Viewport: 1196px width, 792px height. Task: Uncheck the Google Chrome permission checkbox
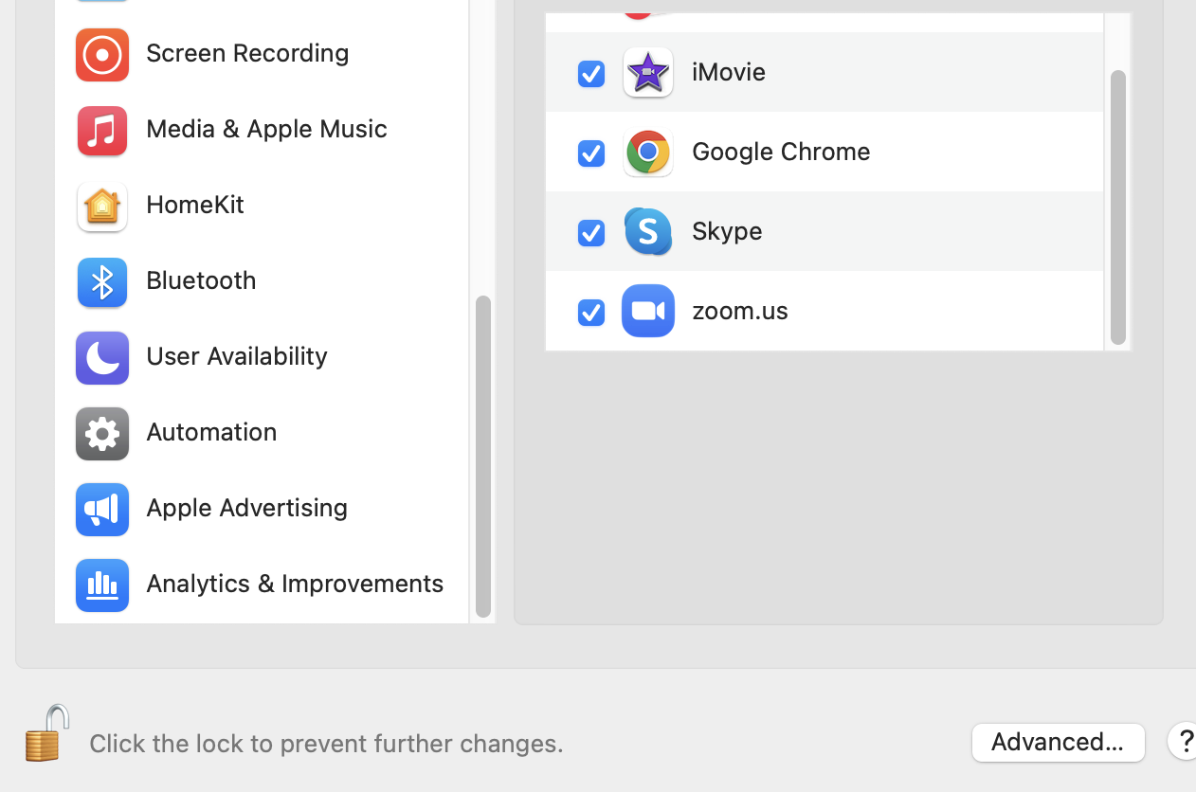point(591,153)
